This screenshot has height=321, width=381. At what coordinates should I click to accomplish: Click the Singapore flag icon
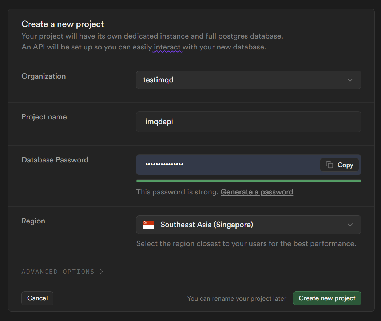point(148,225)
